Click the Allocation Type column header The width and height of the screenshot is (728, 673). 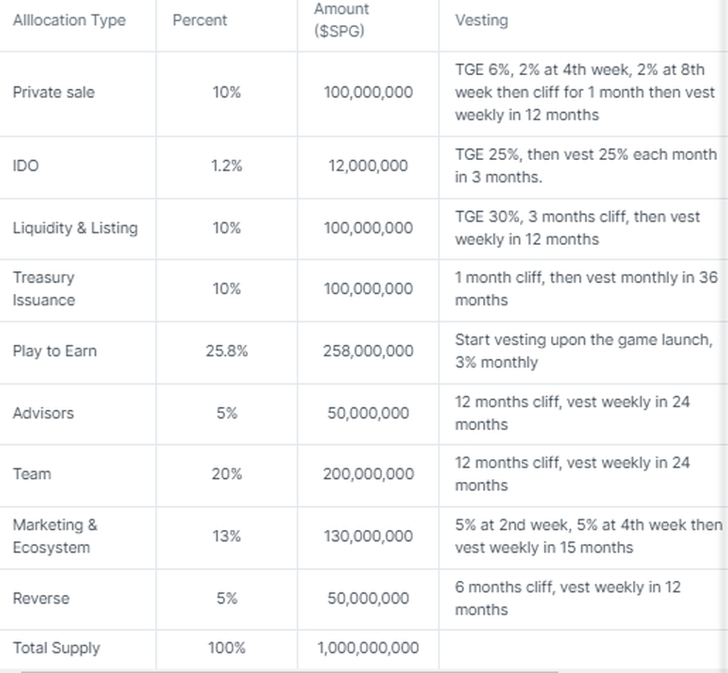pos(69,20)
